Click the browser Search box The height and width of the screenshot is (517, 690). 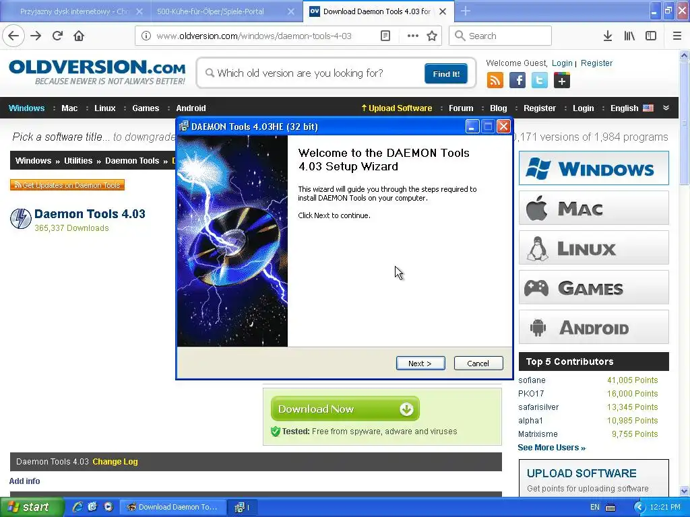click(501, 36)
